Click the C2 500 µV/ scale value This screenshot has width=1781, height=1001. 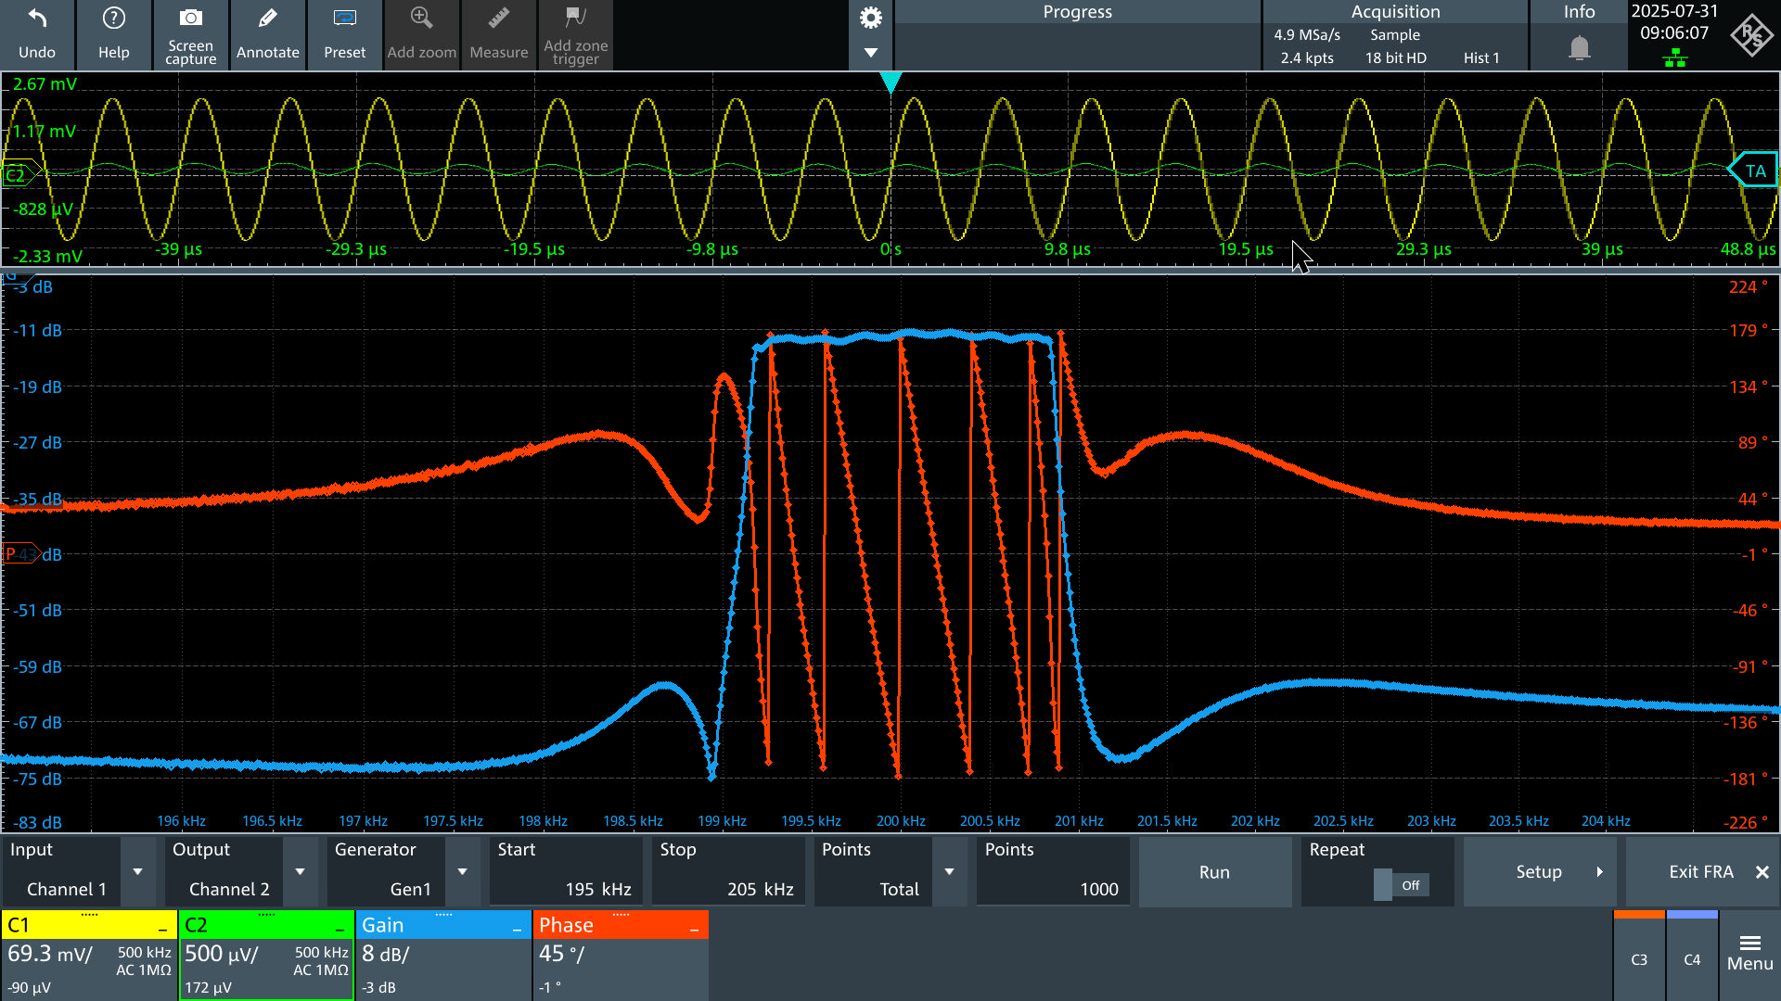222,954
